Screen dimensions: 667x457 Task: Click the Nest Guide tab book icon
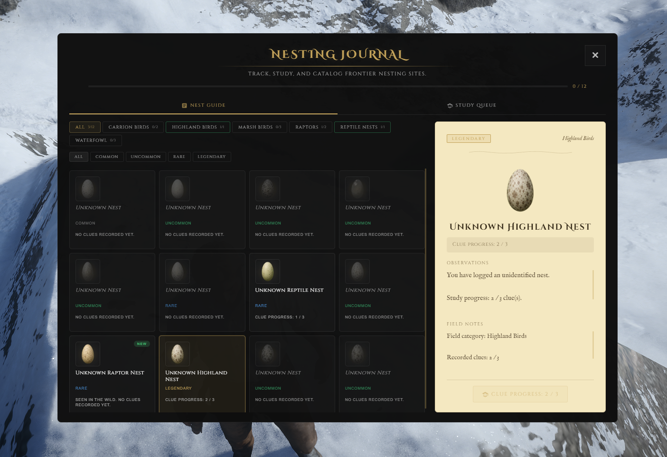pos(184,105)
